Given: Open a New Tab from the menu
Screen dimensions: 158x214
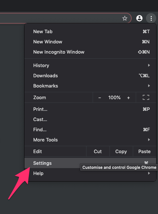Looking at the screenshot, I should pos(90,31).
